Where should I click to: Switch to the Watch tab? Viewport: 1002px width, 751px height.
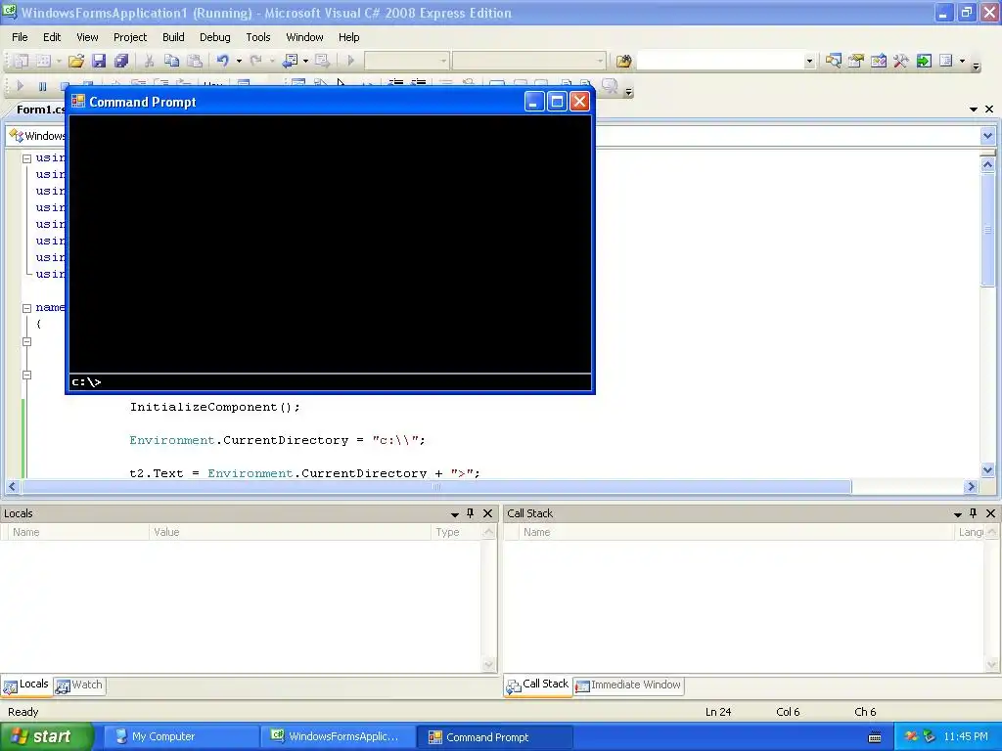click(x=79, y=685)
